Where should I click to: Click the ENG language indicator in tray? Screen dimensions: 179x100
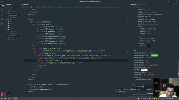pyautogui.click(x=167, y=99)
